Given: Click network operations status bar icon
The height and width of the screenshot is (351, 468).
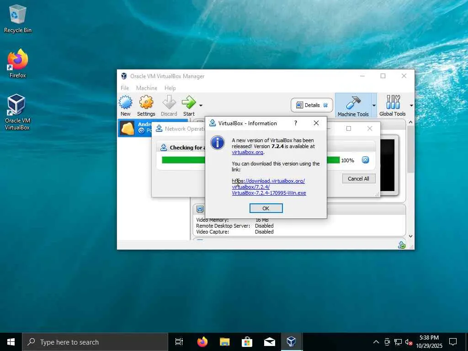Looking at the screenshot, I should pos(401,245).
